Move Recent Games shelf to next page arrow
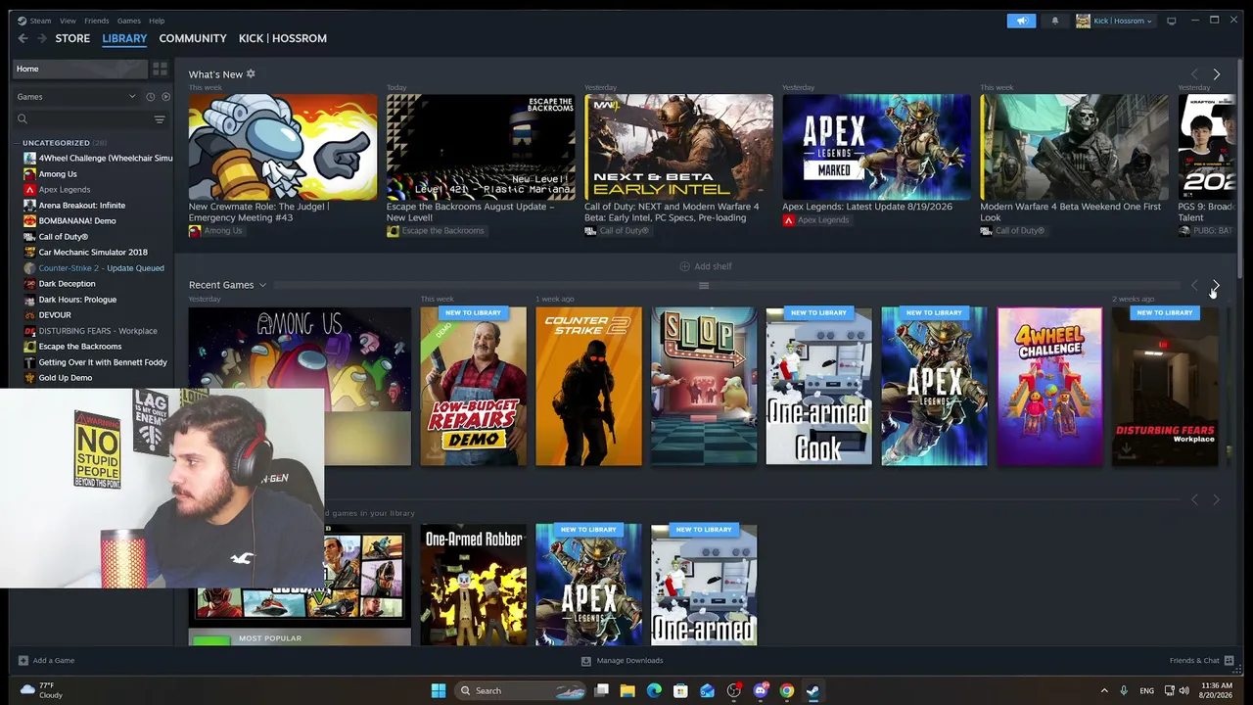Viewport: 1253px width, 705px height. (x=1216, y=285)
